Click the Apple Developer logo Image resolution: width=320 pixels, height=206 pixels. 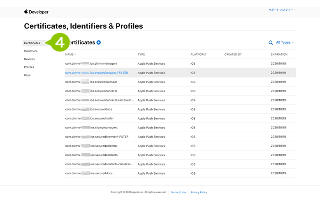pyautogui.click(x=36, y=12)
